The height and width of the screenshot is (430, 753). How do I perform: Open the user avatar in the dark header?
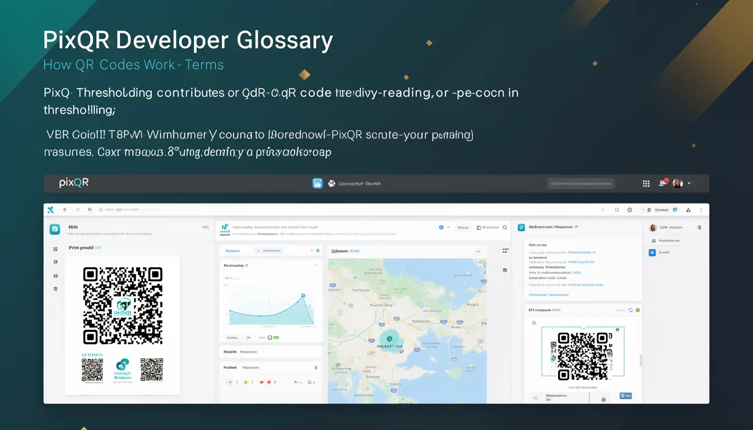(x=677, y=184)
